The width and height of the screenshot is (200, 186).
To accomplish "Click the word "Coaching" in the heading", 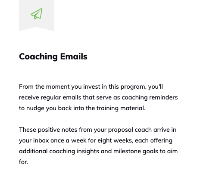I will [38, 57].
